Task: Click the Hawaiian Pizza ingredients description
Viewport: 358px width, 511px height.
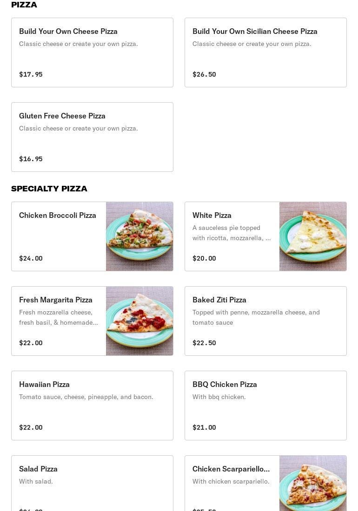Action: pos(86,397)
